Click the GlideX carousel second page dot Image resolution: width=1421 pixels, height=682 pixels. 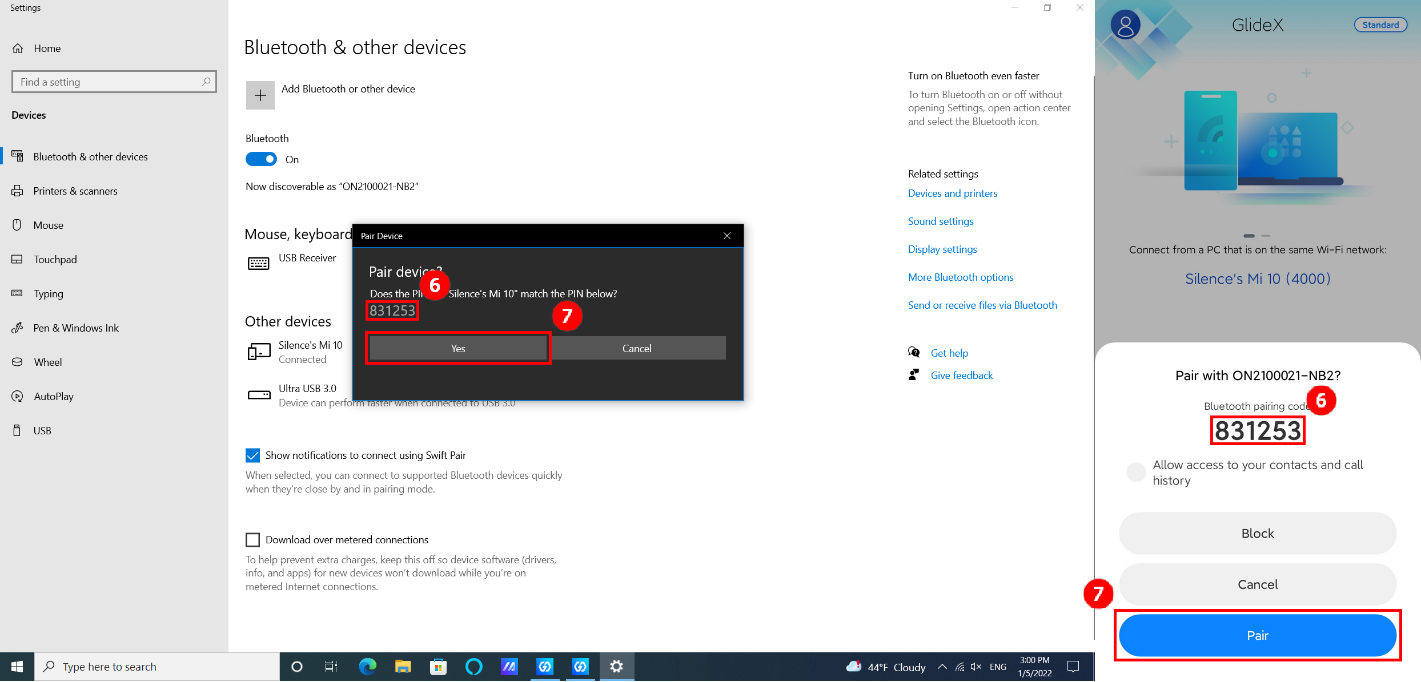(x=1266, y=236)
